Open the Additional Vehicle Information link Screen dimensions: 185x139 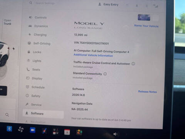click(93, 55)
